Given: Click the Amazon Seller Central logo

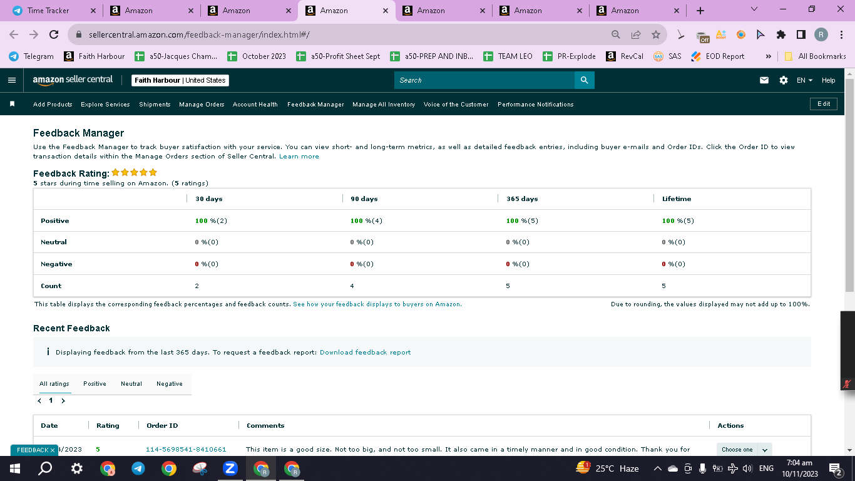Looking at the screenshot, I should point(73,80).
